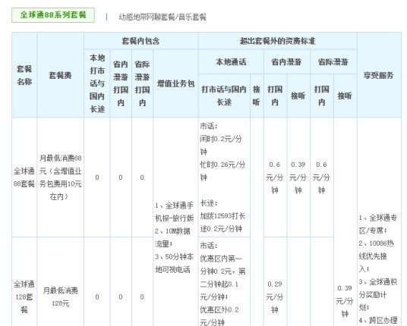Image resolution: width=407 pixels, height=326 pixels.
Task: Switch to 动感地带网聊套餐/音乐套餐 tab
Action: (162, 17)
